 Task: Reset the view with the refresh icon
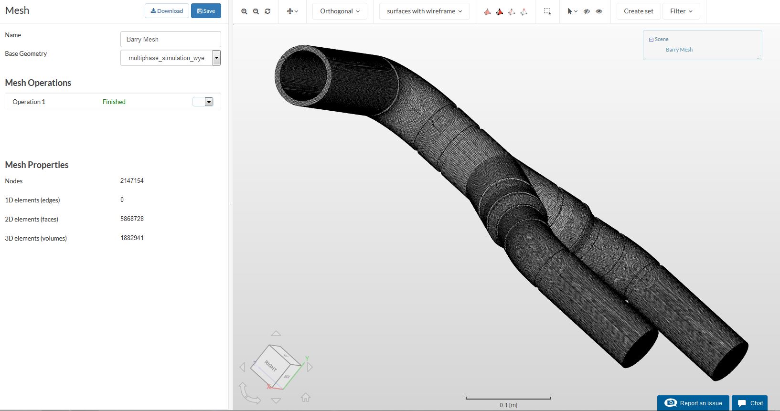click(267, 11)
